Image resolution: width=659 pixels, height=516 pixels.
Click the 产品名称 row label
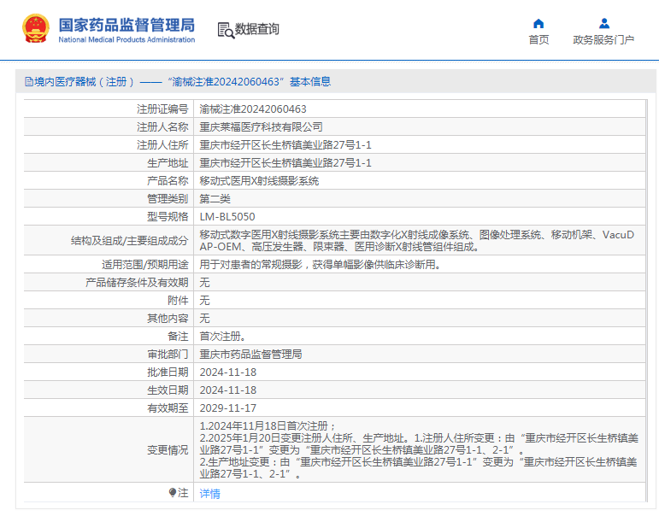168,181
